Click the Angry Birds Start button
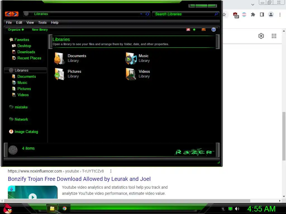The width and height of the screenshot is (286, 214). 8,208
